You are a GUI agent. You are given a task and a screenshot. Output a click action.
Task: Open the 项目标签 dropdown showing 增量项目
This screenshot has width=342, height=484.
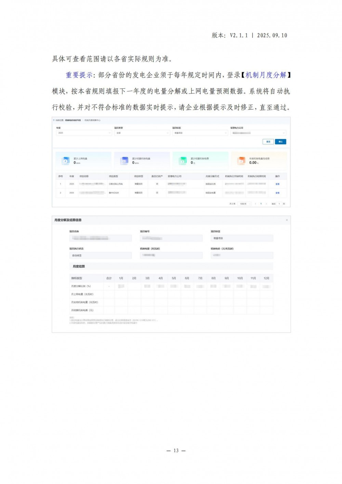click(200, 133)
